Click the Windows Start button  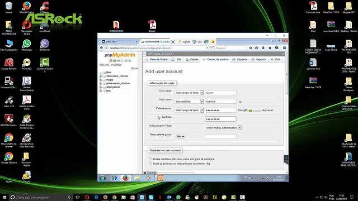coord(4,197)
